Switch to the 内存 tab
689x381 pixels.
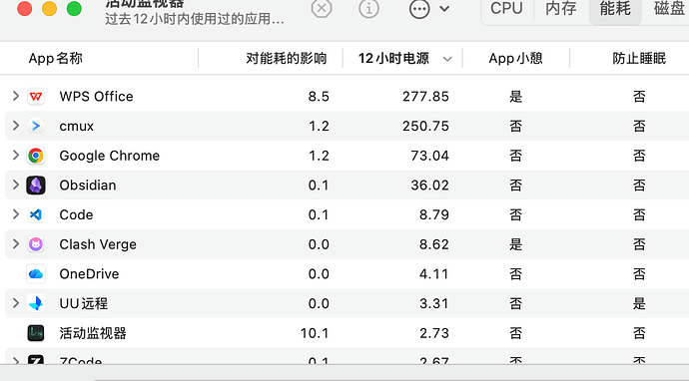click(x=561, y=8)
